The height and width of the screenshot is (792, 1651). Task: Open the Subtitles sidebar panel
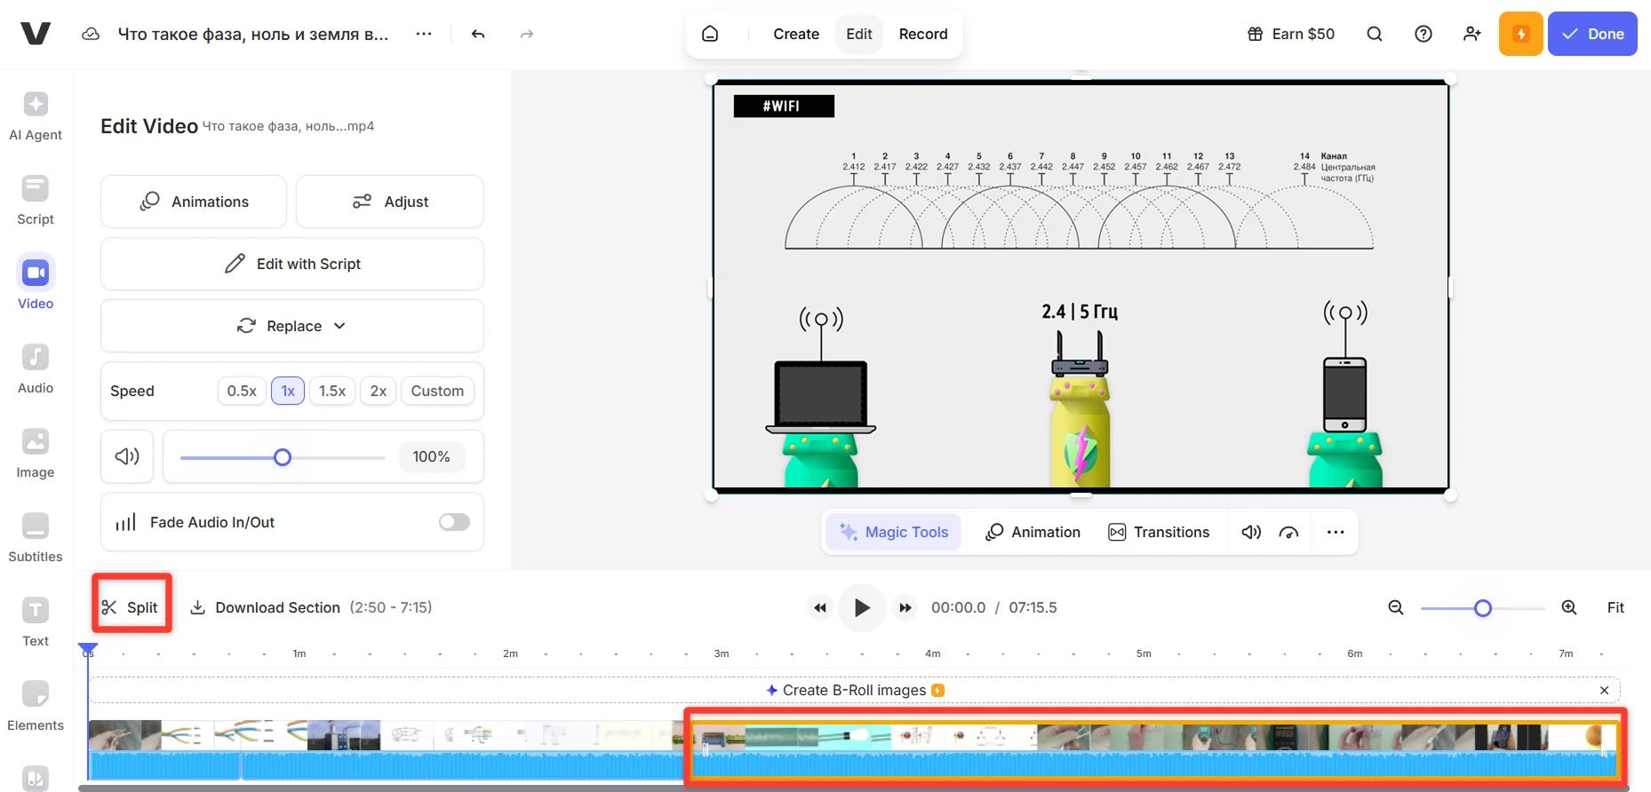click(x=36, y=538)
